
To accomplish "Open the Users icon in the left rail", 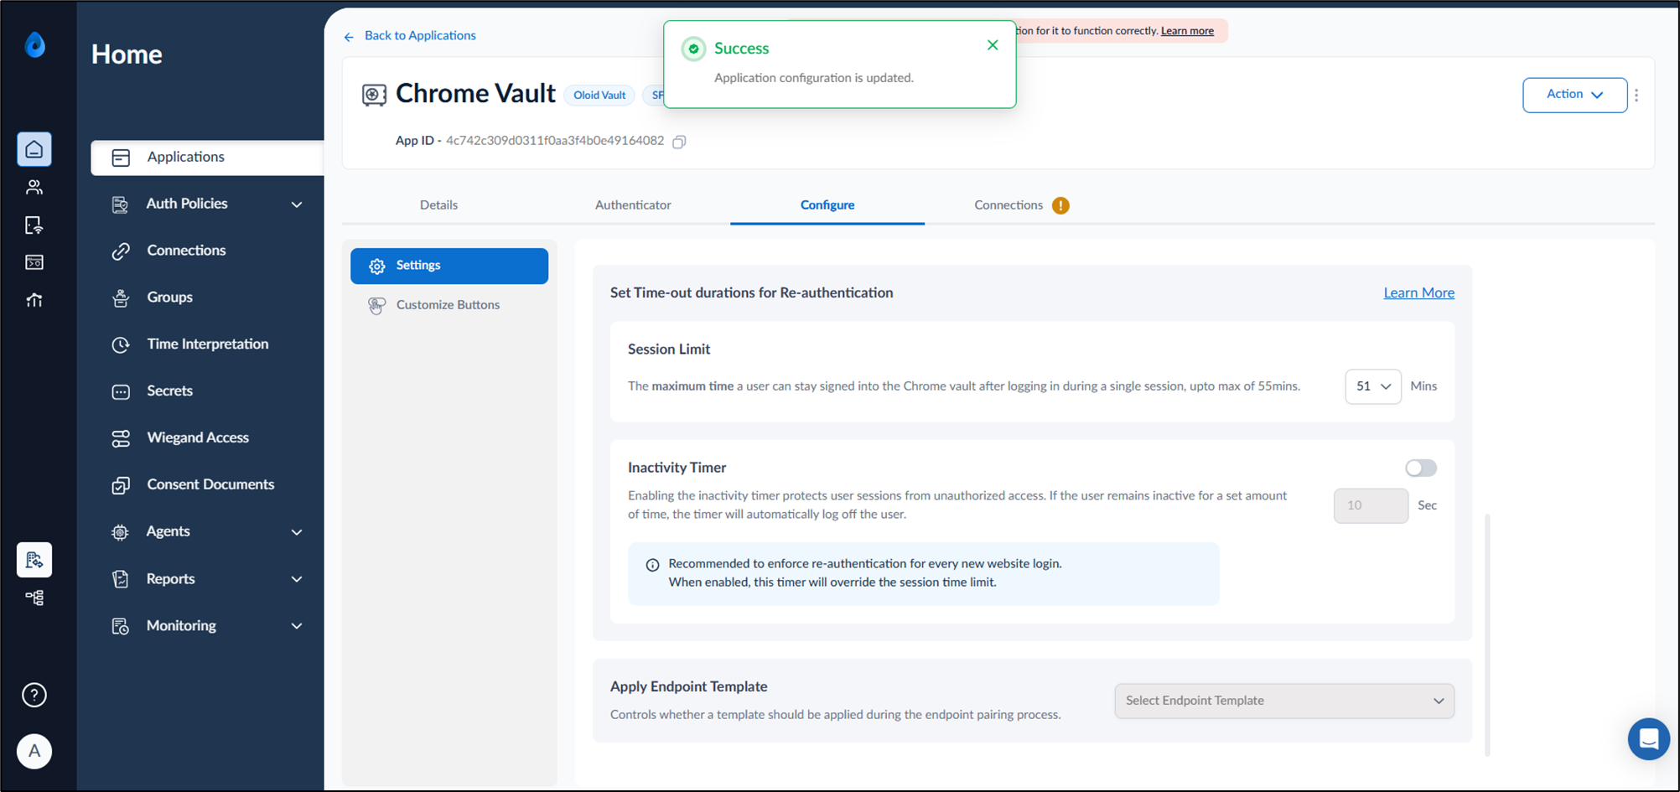I will pos(34,187).
